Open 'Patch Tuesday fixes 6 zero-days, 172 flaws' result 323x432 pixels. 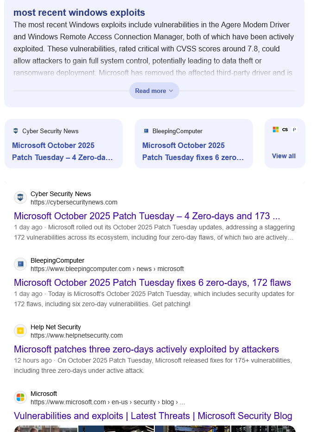[x=152, y=283]
